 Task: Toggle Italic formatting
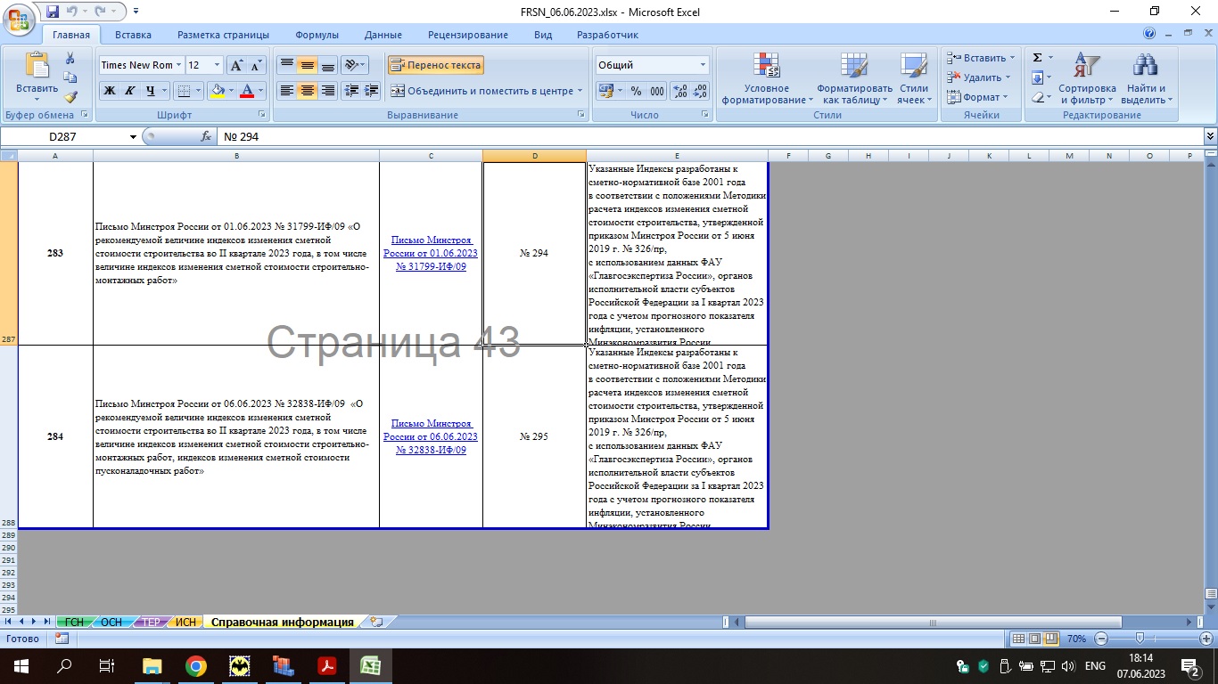point(130,91)
